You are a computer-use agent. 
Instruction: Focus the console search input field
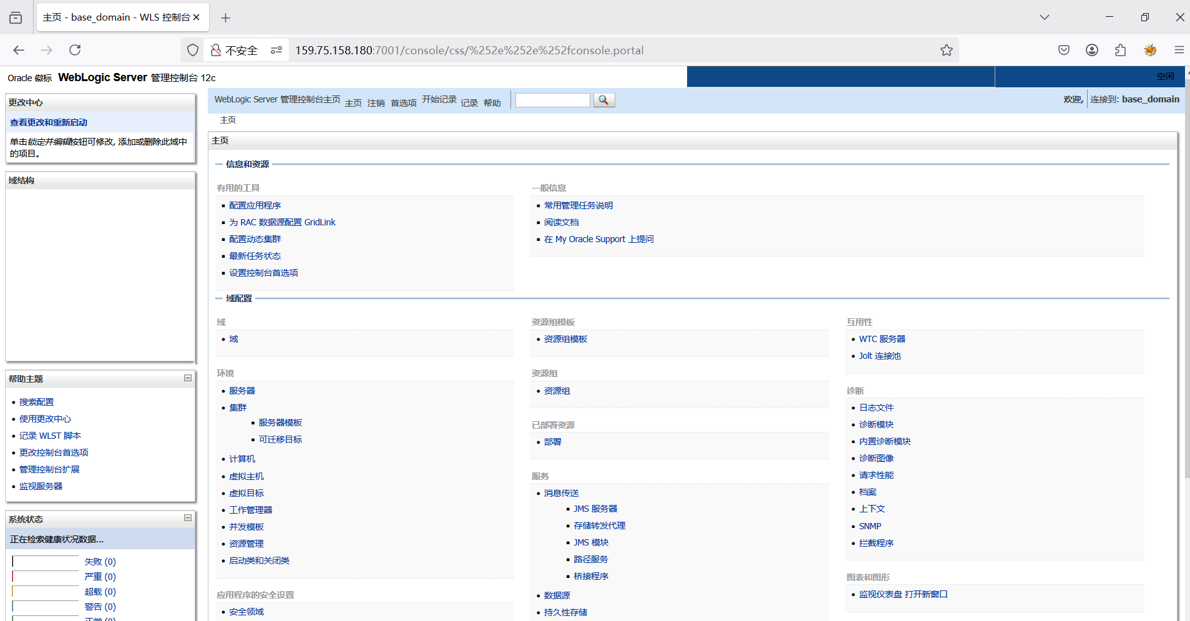point(553,100)
